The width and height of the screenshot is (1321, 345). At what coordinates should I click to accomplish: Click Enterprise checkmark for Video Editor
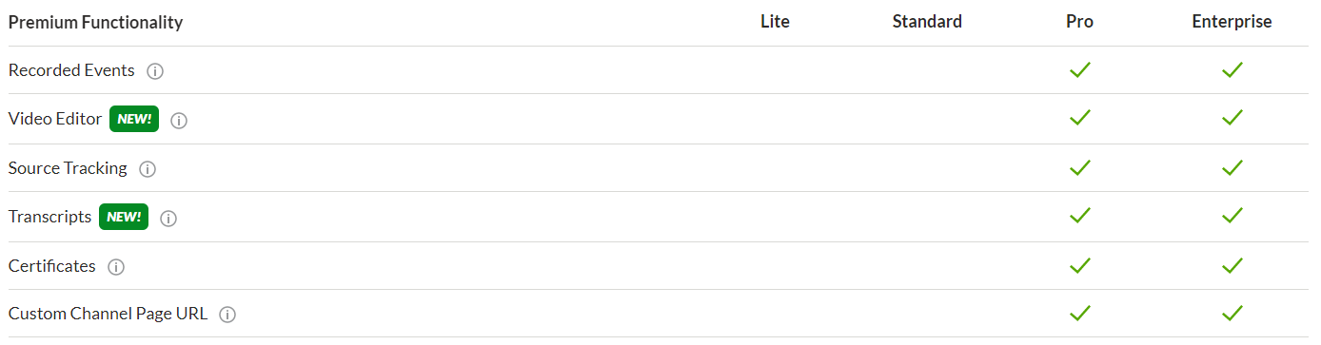click(x=1232, y=118)
